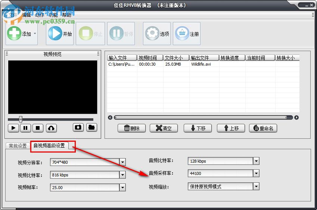
Task: Click the 128 kbps audio bitrate field
Action: (x=221, y=161)
